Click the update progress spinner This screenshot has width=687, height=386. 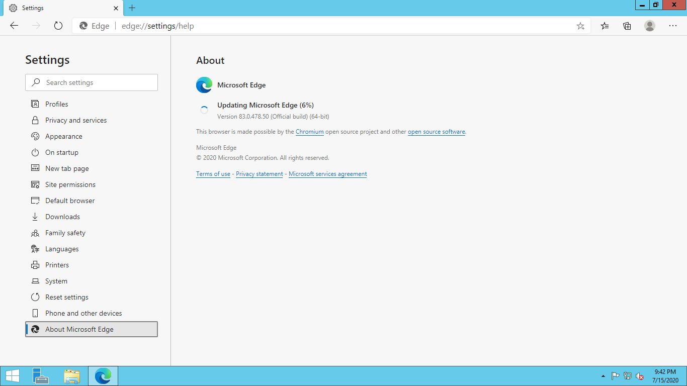tap(204, 110)
